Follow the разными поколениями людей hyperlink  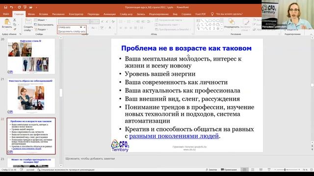(174, 136)
